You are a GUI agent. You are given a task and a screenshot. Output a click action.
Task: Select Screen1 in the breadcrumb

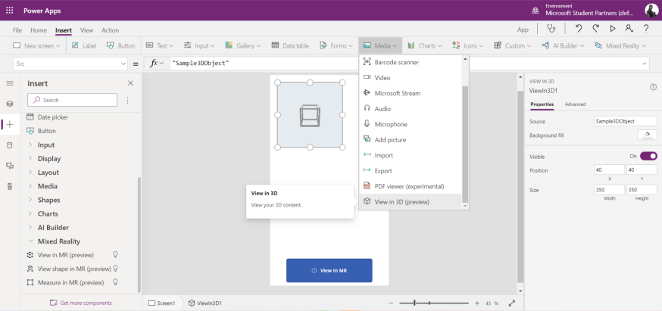[x=161, y=303]
